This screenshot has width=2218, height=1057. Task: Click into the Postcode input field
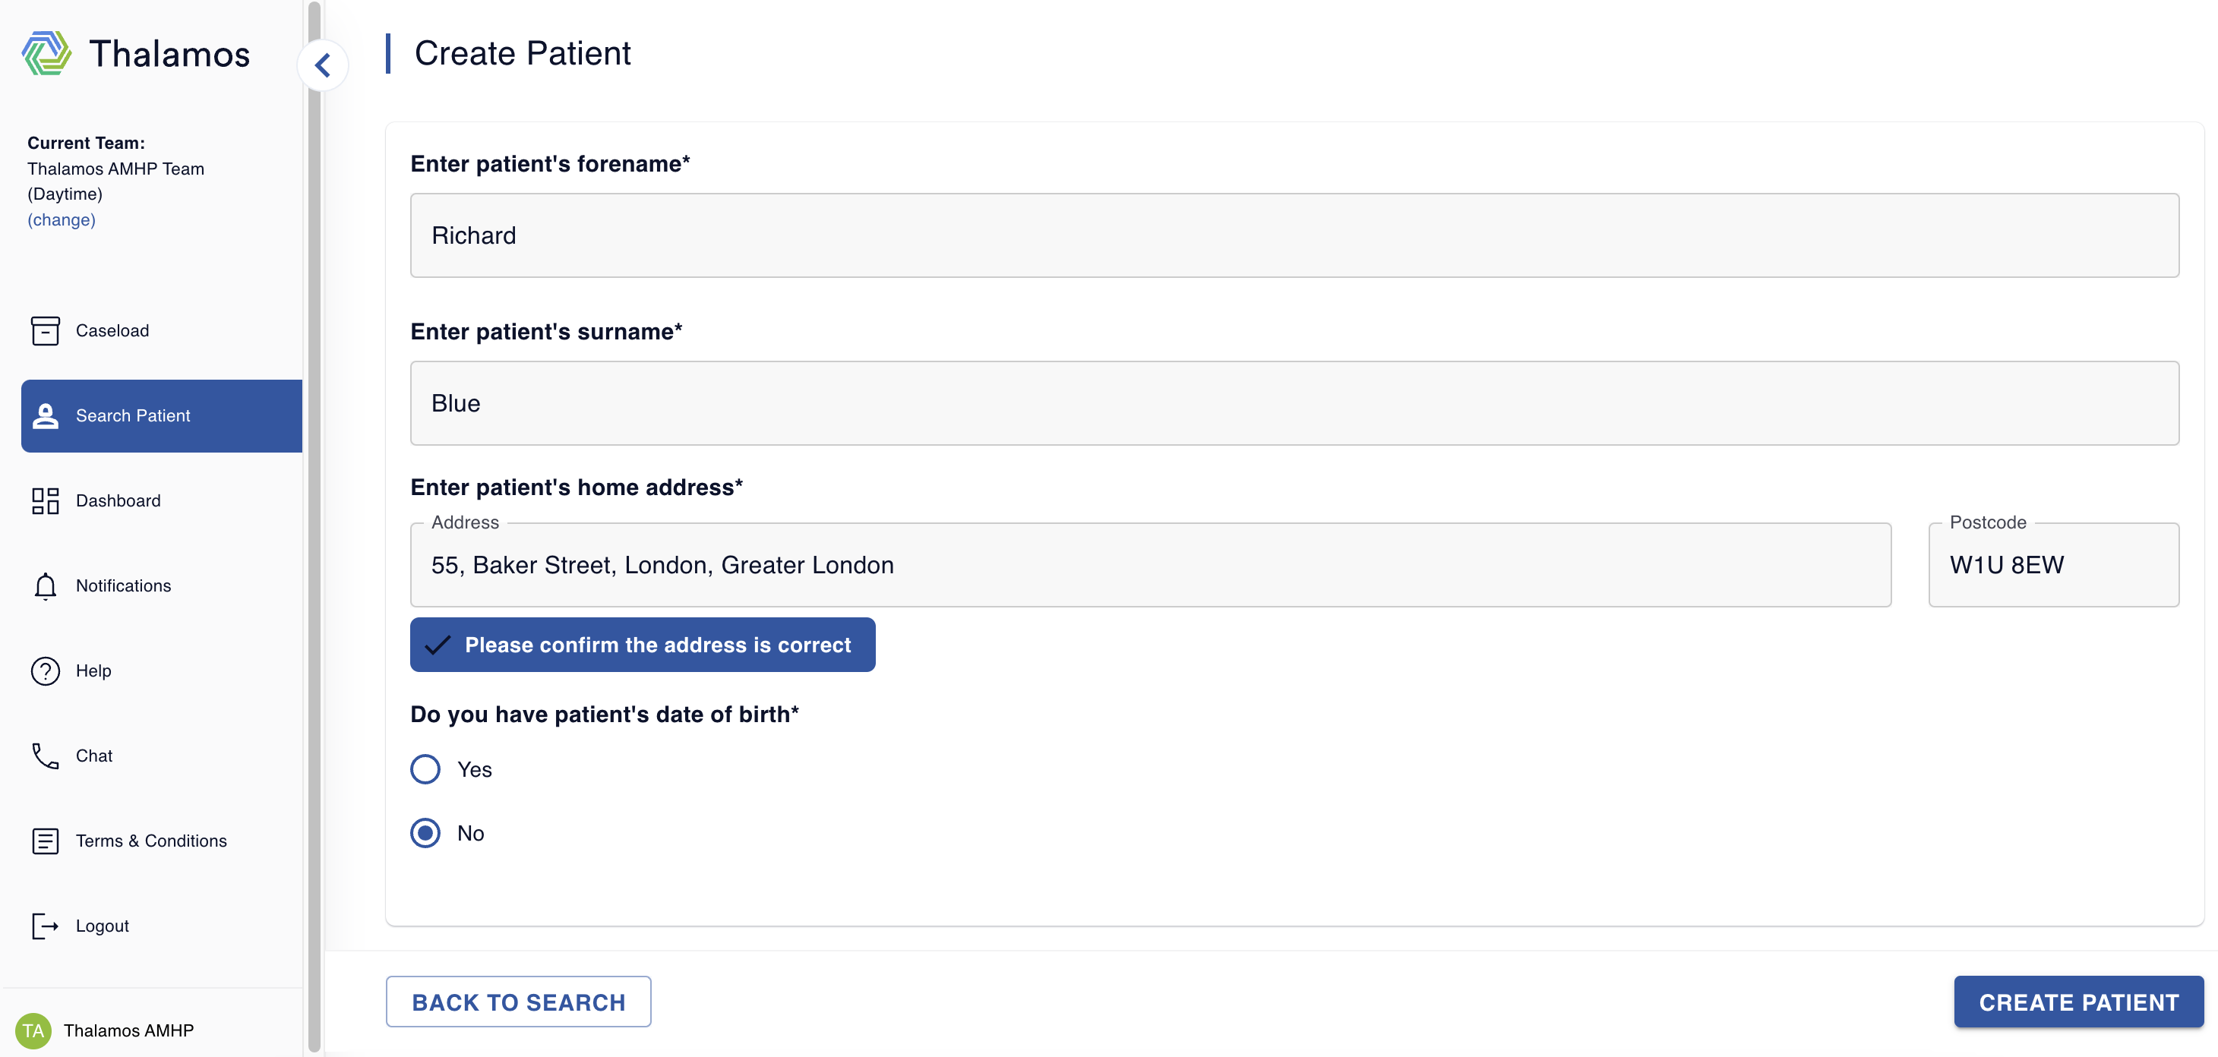coord(2053,565)
